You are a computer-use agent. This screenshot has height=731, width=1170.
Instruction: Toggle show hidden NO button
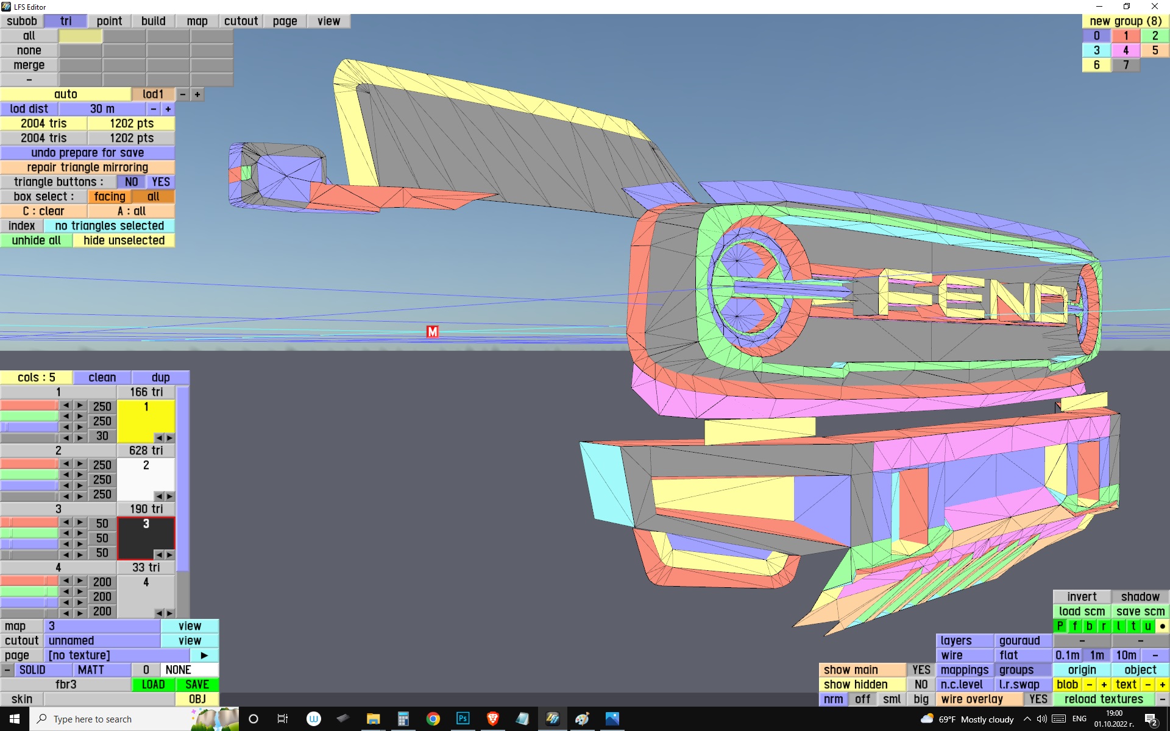coord(921,684)
